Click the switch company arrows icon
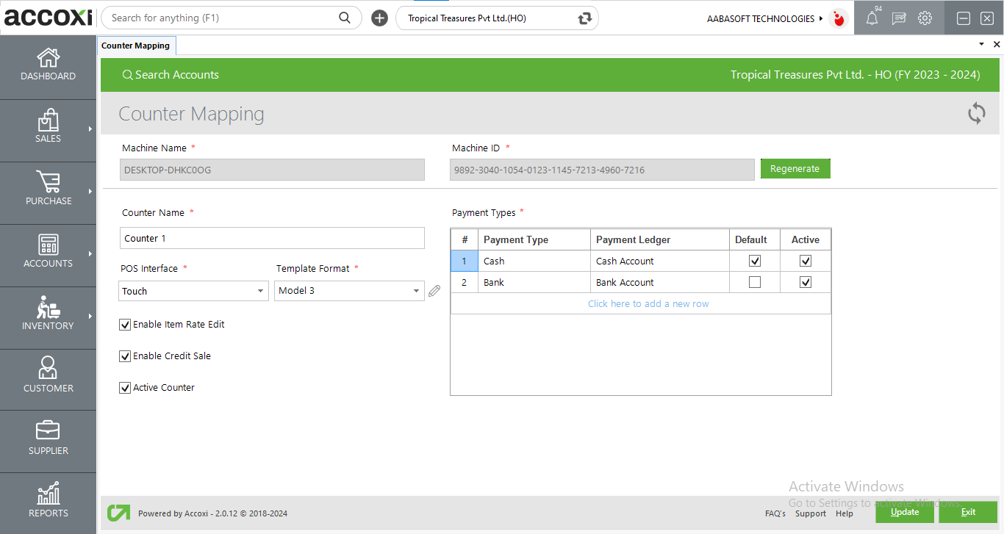 tap(585, 18)
